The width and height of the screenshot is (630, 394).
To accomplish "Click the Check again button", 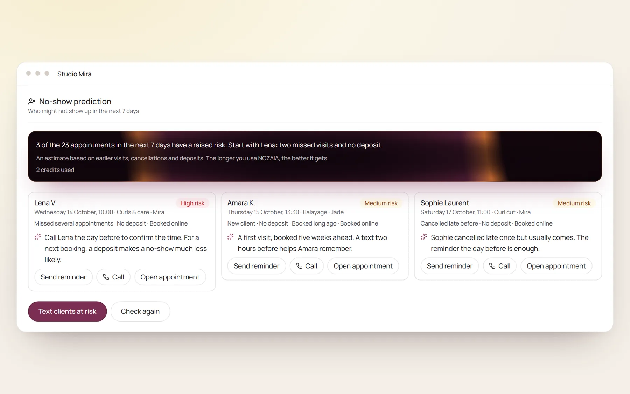I will tap(140, 311).
